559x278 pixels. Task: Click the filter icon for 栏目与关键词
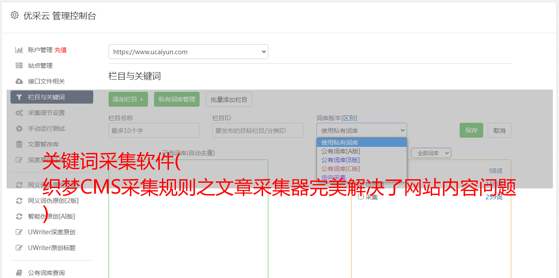(19, 97)
